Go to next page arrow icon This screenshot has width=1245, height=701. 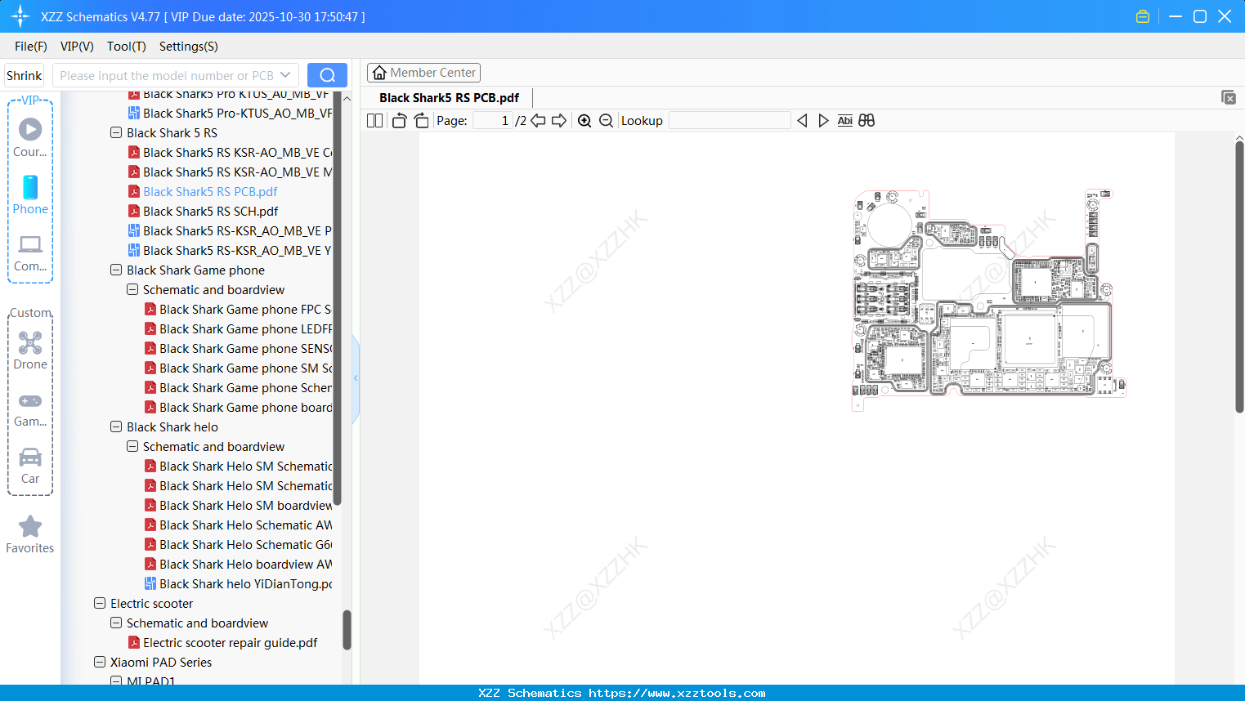point(559,121)
